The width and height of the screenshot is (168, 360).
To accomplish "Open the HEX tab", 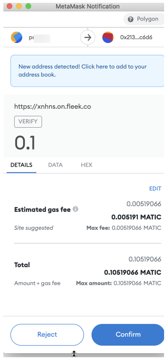I will [87, 165].
